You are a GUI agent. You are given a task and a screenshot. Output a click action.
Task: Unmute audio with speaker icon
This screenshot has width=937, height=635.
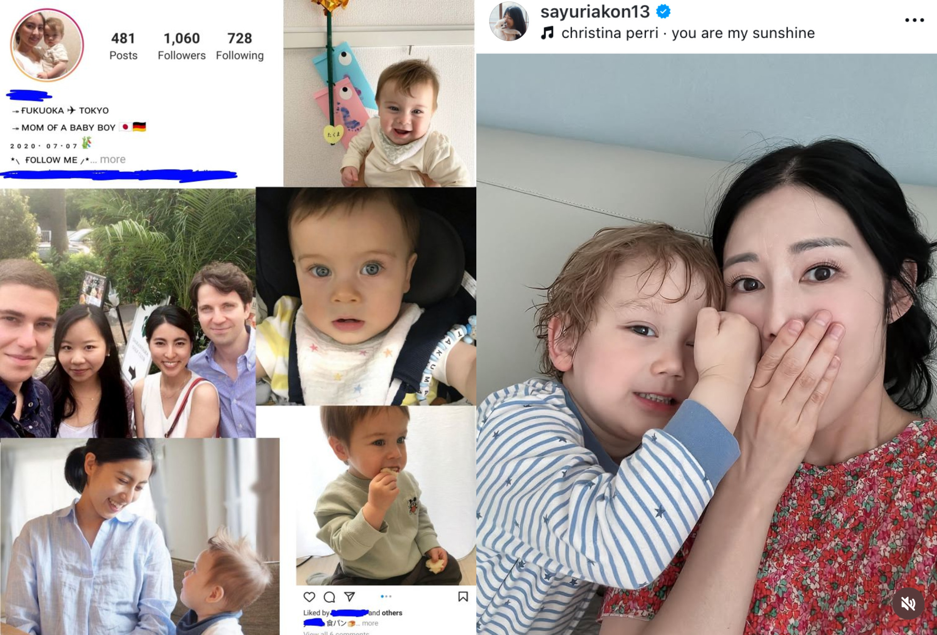tap(908, 603)
